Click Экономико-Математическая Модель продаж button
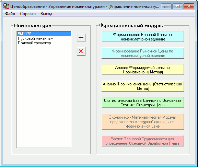 click(x=143, y=121)
